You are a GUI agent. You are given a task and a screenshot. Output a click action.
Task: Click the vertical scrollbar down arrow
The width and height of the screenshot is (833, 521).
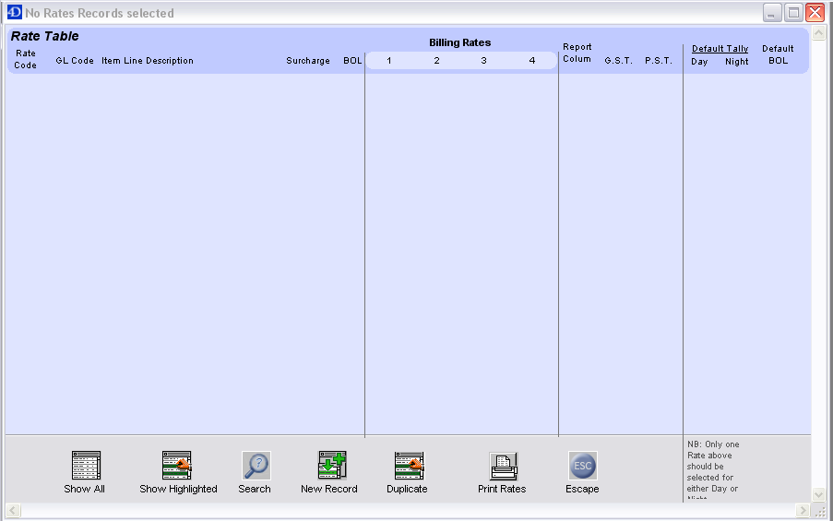(x=818, y=495)
